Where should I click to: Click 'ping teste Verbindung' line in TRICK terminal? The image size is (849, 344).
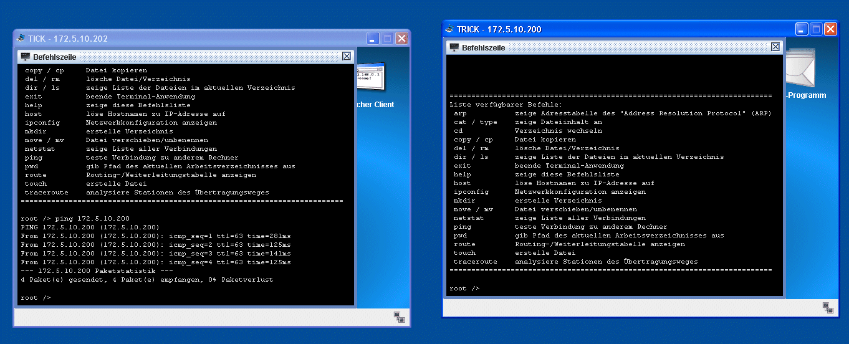click(x=560, y=227)
